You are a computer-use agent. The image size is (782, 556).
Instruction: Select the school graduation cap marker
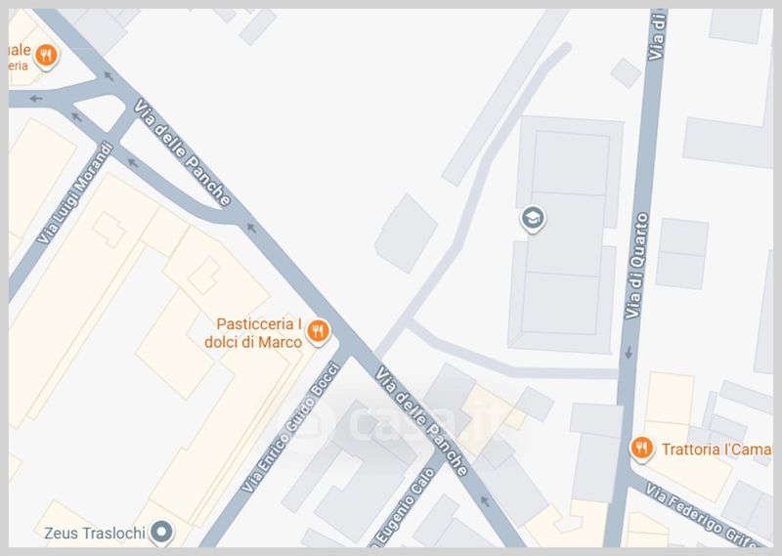(x=533, y=219)
